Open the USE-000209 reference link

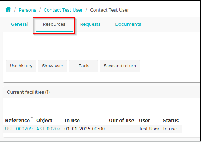(x=19, y=129)
